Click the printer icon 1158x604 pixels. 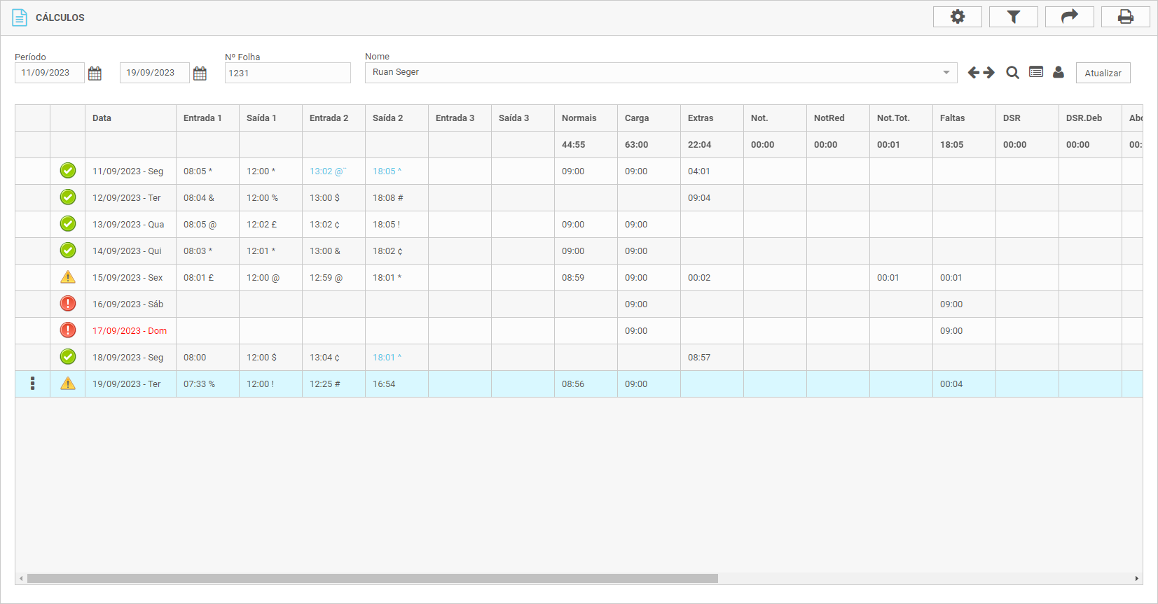click(1125, 17)
